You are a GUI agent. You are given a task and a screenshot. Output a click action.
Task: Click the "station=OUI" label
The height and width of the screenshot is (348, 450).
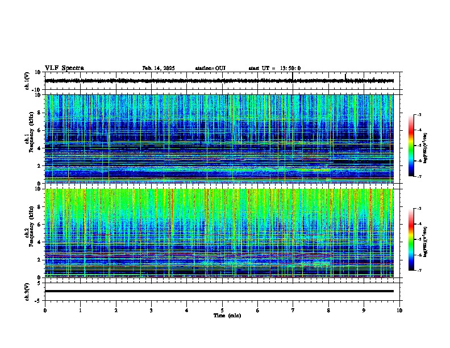click(x=210, y=68)
